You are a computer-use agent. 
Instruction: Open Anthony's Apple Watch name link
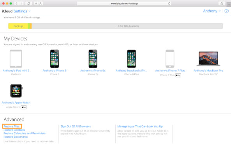tap(16, 103)
